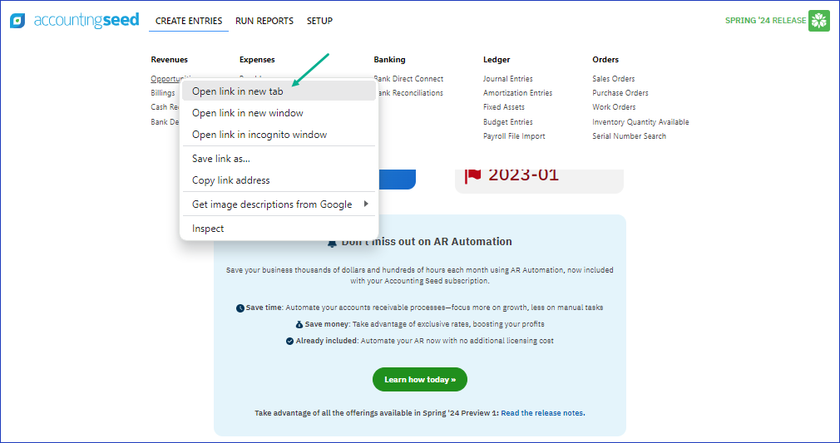Choose Open link in incognito window
The image size is (840, 443).
279,135
